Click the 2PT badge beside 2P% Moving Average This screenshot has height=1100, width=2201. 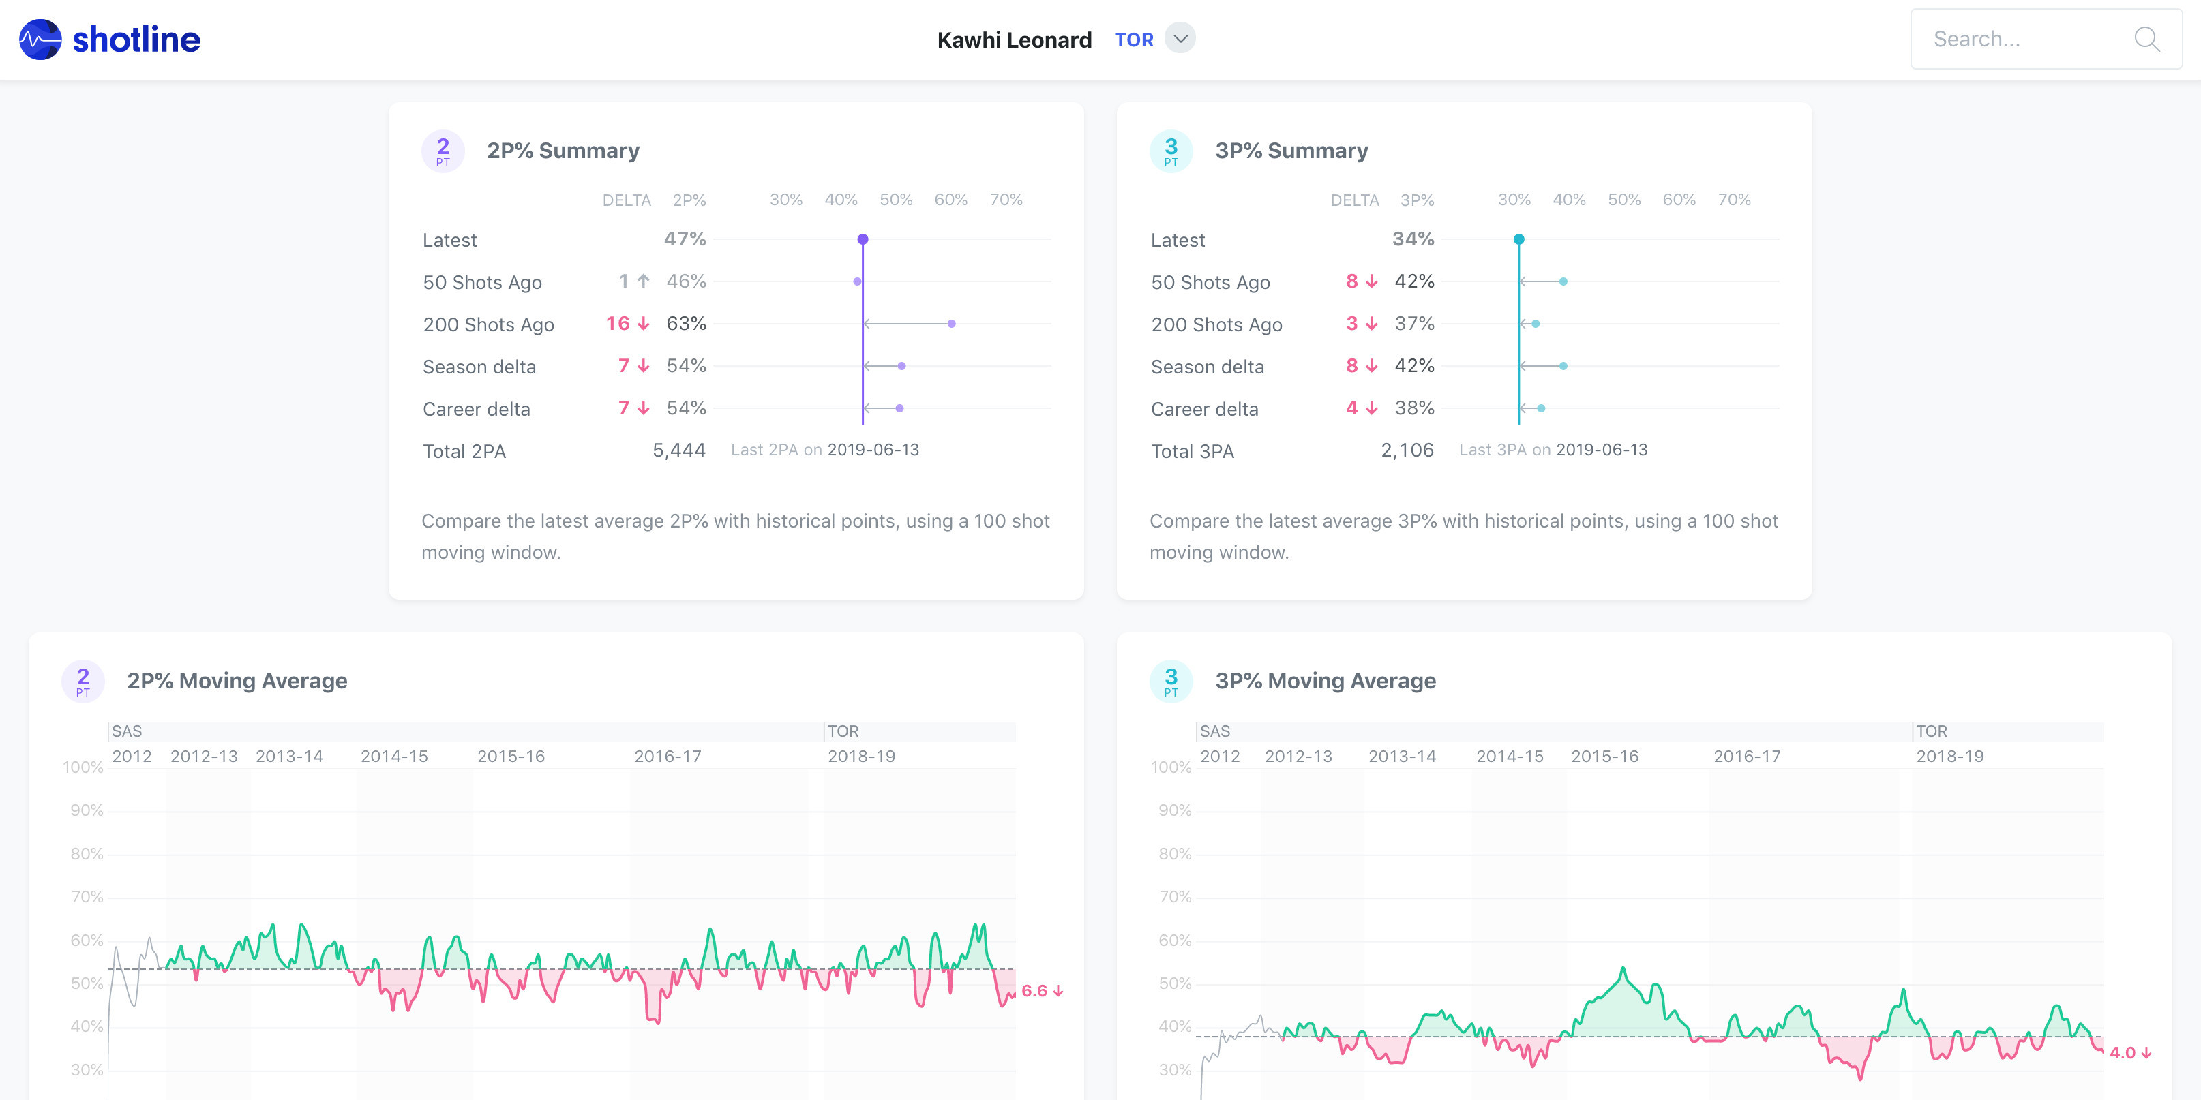pos(83,682)
